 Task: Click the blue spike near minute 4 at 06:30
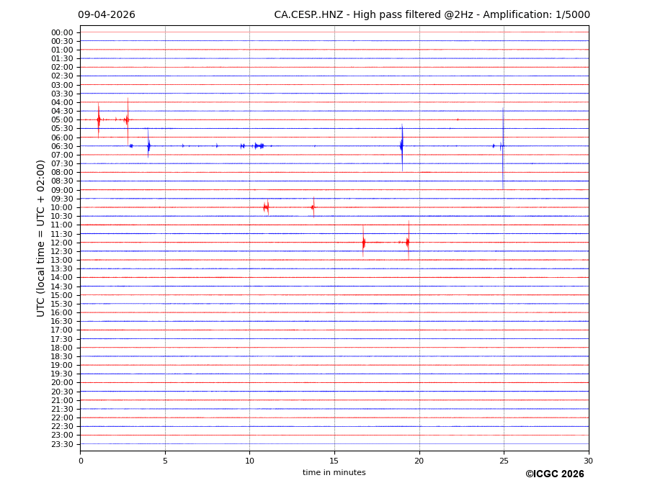(148, 146)
